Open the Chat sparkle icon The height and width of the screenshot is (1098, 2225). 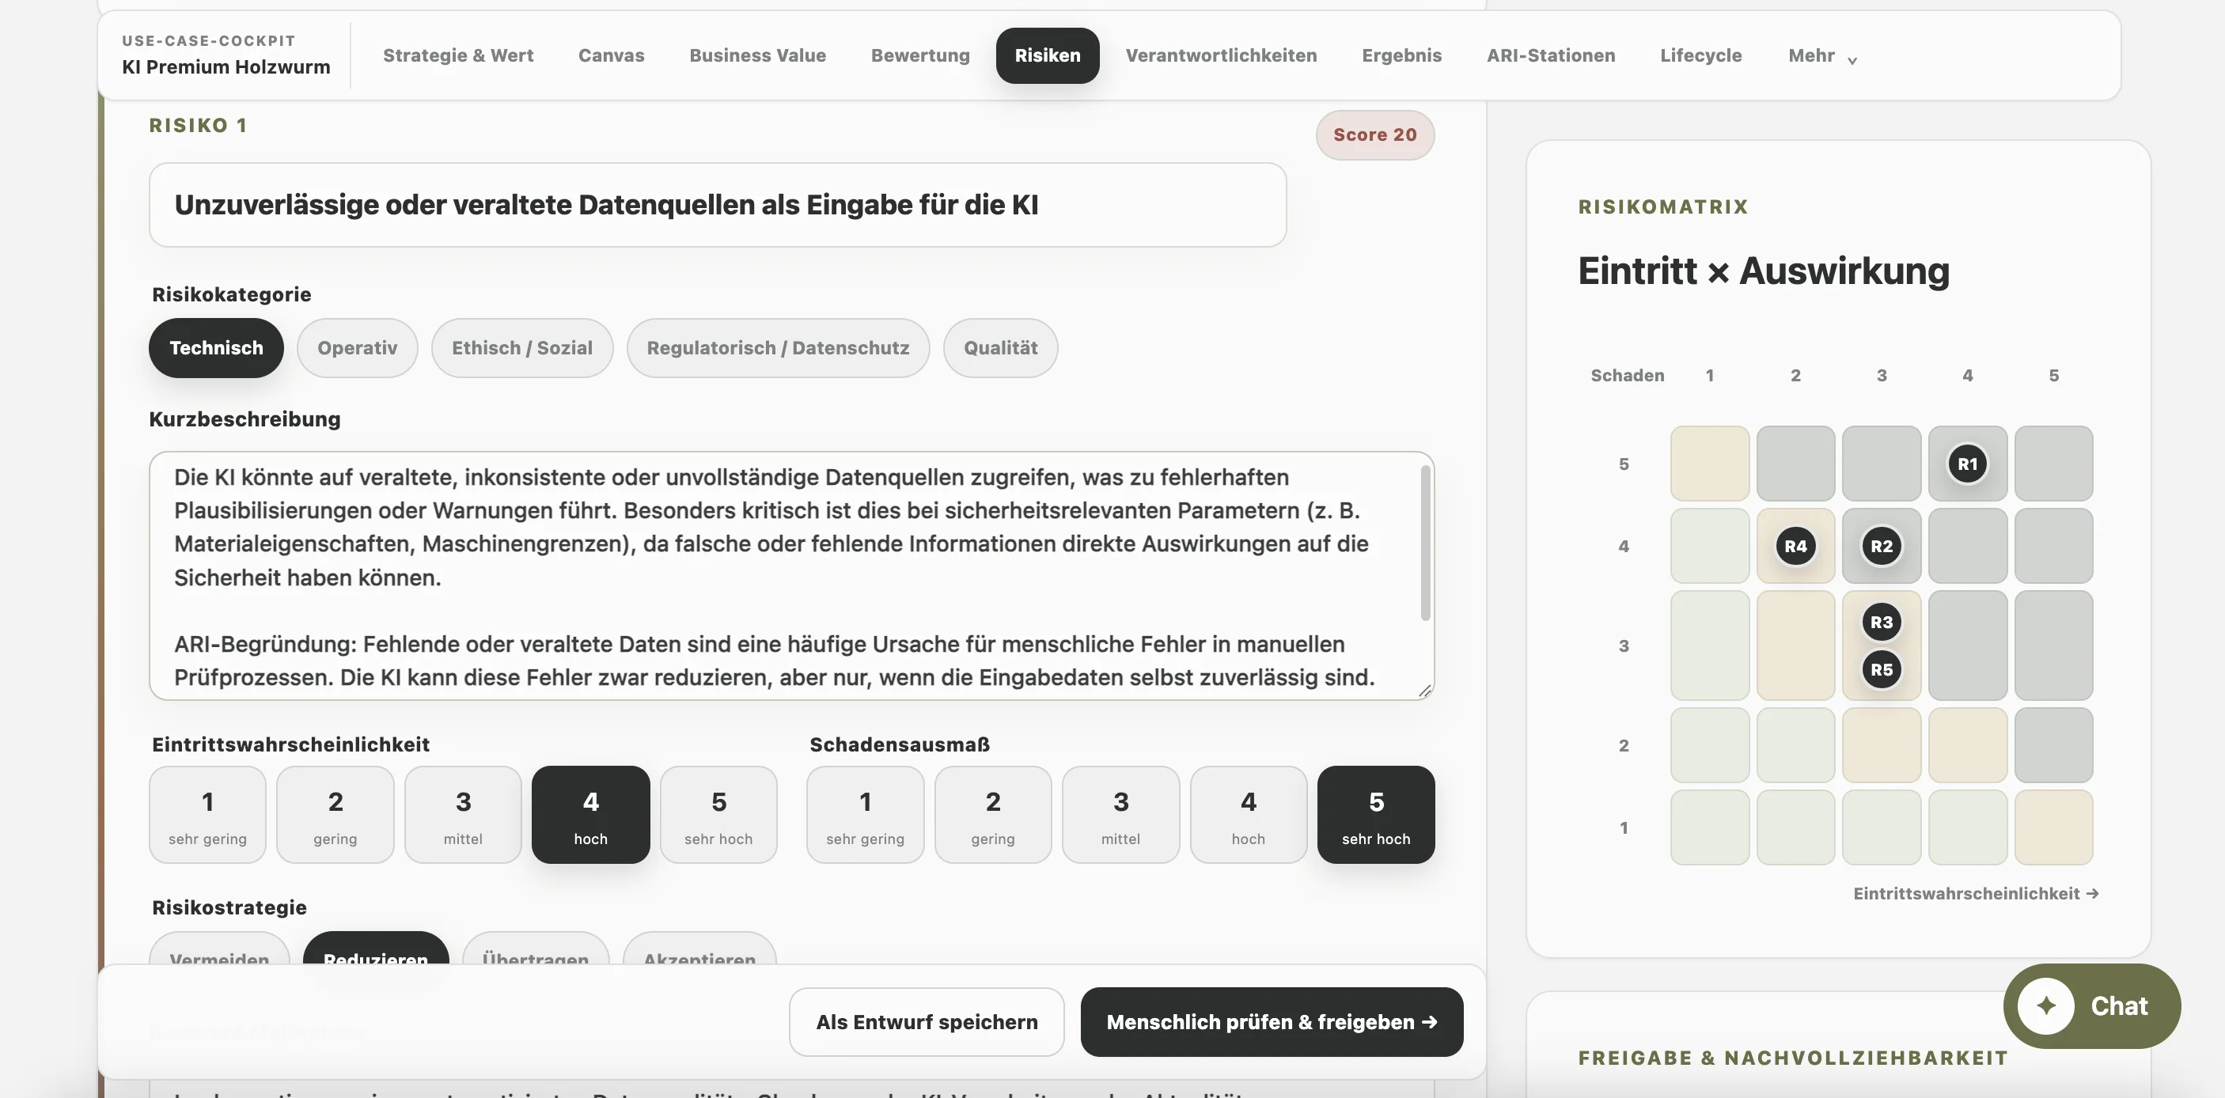pyautogui.click(x=2045, y=1005)
